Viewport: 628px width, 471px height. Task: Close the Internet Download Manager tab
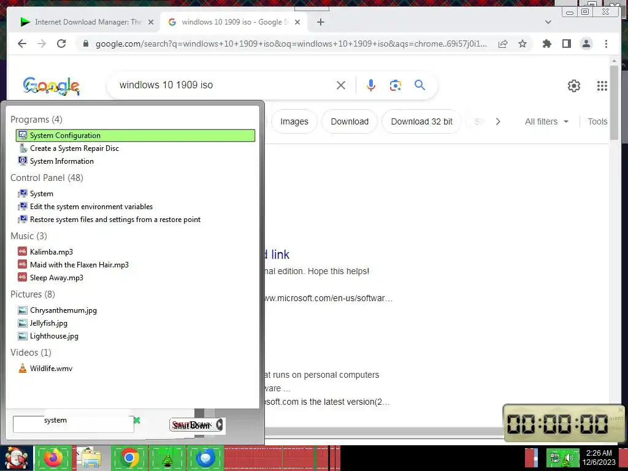(151, 22)
